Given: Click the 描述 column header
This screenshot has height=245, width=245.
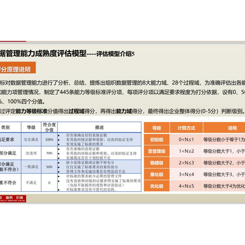Looking at the screenshot, I should point(99,127).
